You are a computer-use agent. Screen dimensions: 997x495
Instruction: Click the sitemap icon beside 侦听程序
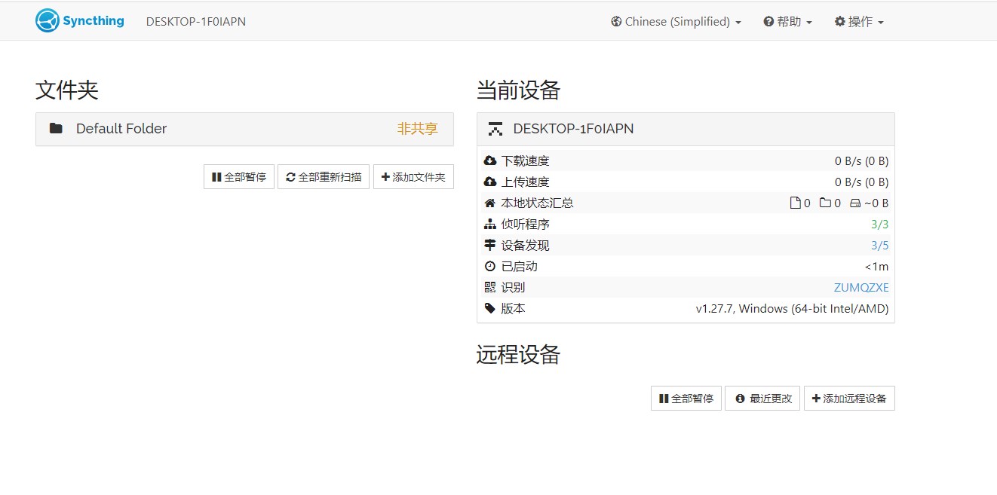tap(491, 224)
